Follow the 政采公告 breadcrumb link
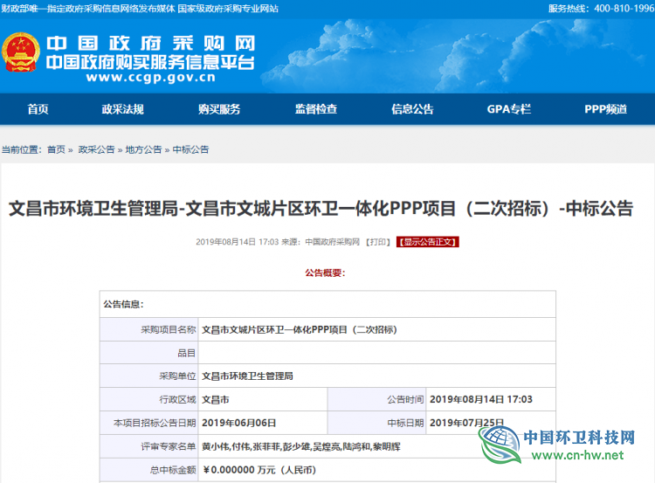Image resolution: width=655 pixels, height=483 pixels. (96, 149)
